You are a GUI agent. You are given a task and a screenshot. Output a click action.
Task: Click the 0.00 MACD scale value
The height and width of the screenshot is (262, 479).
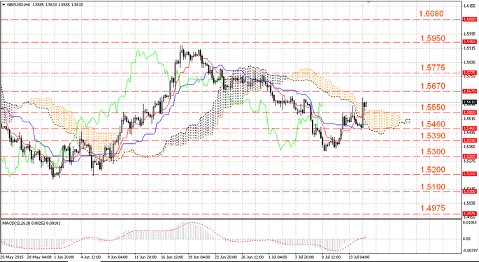pyautogui.click(x=466, y=238)
